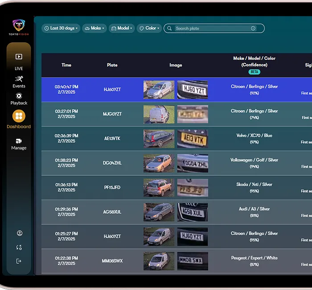Expand the Last 30 days dropdown
This screenshot has width=312, height=290.
pos(61,28)
